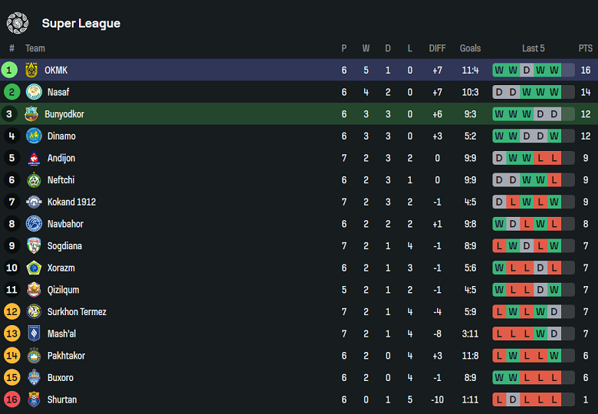Click the Navbahor club crest
Viewport: 598px width, 414px height.
pyautogui.click(x=34, y=224)
